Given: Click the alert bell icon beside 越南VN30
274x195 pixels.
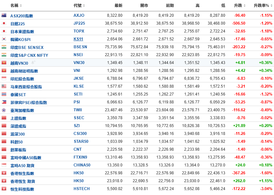Looking at the screenshot, I should [x=33, y=62].
